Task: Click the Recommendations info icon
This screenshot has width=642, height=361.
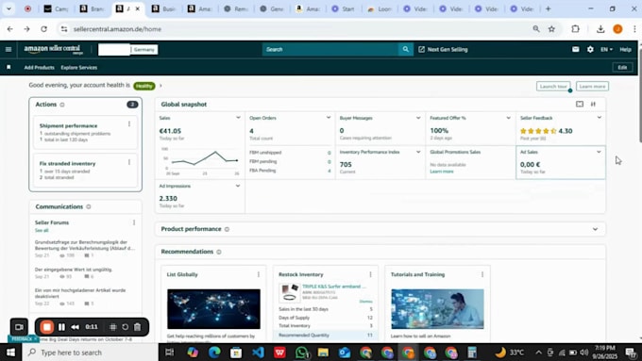Action: pyautogui.click(x=219, y=252)
